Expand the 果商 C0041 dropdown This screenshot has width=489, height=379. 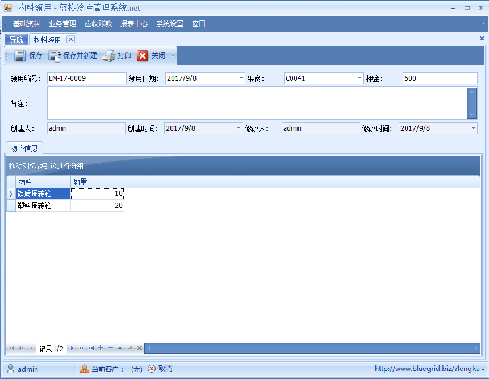pyautogui.click(x=360, y=78)
